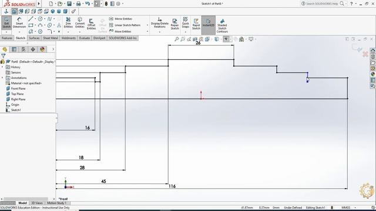The width and height of the screenshot is (376, 211).
Task: Click the Rebuild traffic light icon
Action: (x=106, y=4)
